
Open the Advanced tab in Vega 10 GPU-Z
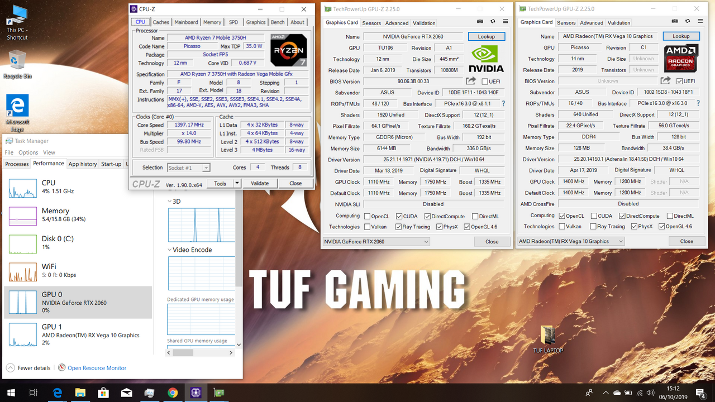tap(592, 23)
